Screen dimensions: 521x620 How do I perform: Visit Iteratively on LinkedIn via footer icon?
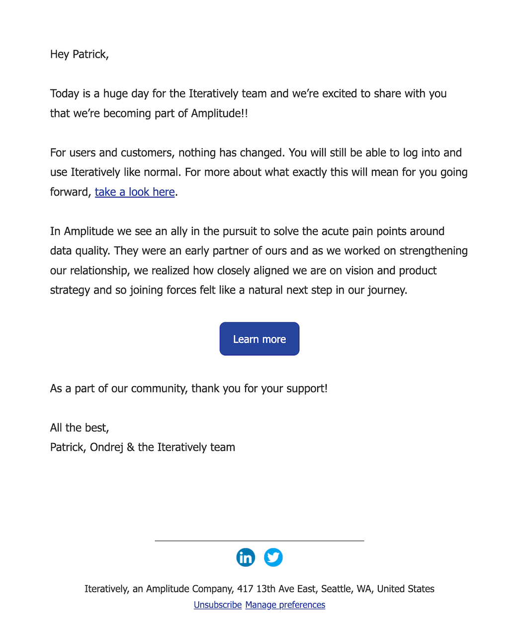[x=246, y=557]
